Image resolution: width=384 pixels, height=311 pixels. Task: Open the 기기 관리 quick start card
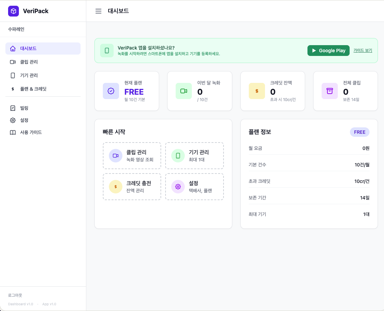194,156
